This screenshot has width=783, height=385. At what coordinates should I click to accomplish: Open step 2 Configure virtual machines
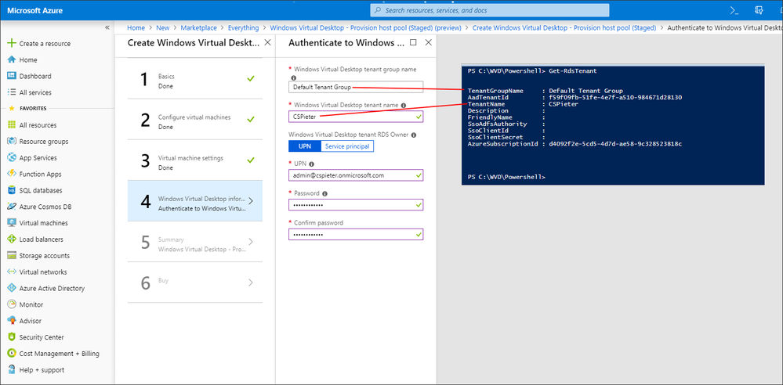tap(195, 120)
